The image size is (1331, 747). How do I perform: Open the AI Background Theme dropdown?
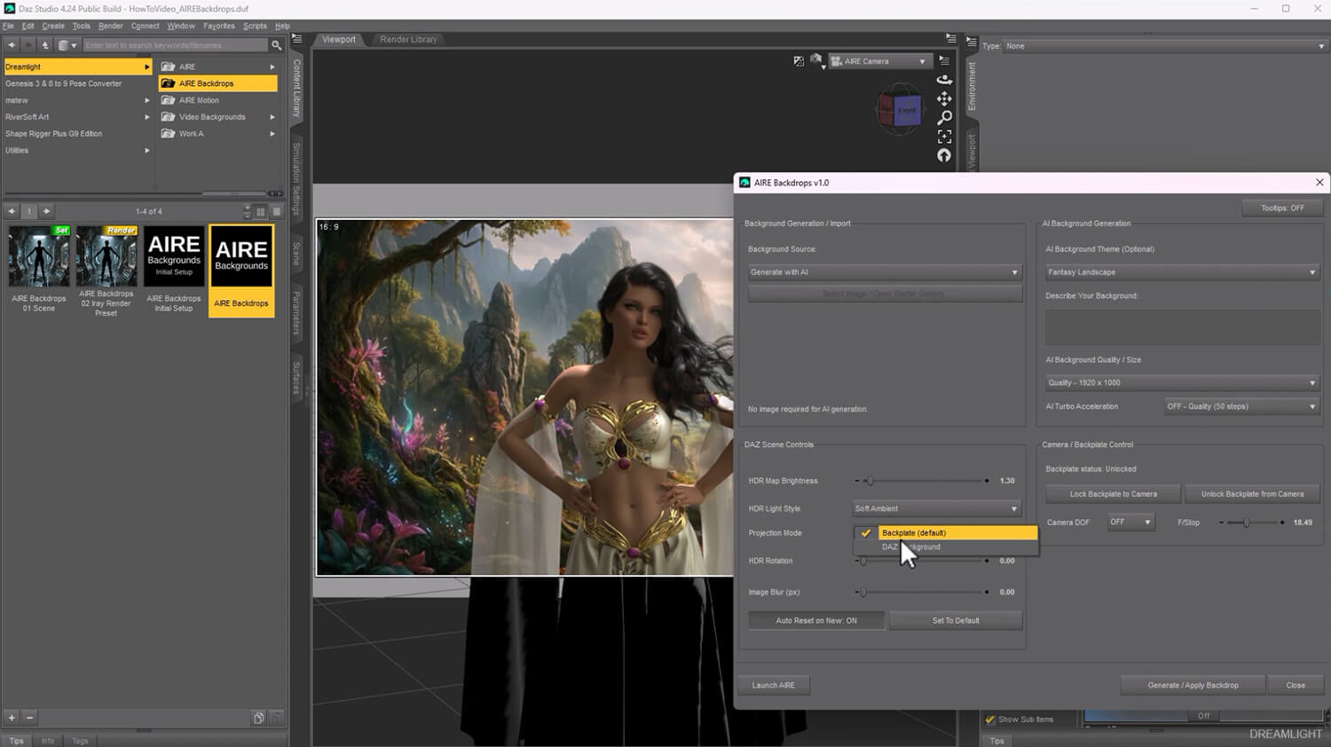tap(1182, 272)
